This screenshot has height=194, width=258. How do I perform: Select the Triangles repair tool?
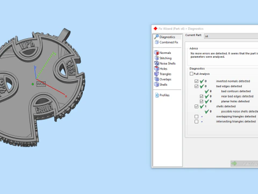[163, 74]
